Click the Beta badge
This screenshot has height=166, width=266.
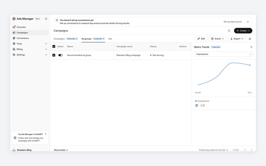tap(38, 19)
